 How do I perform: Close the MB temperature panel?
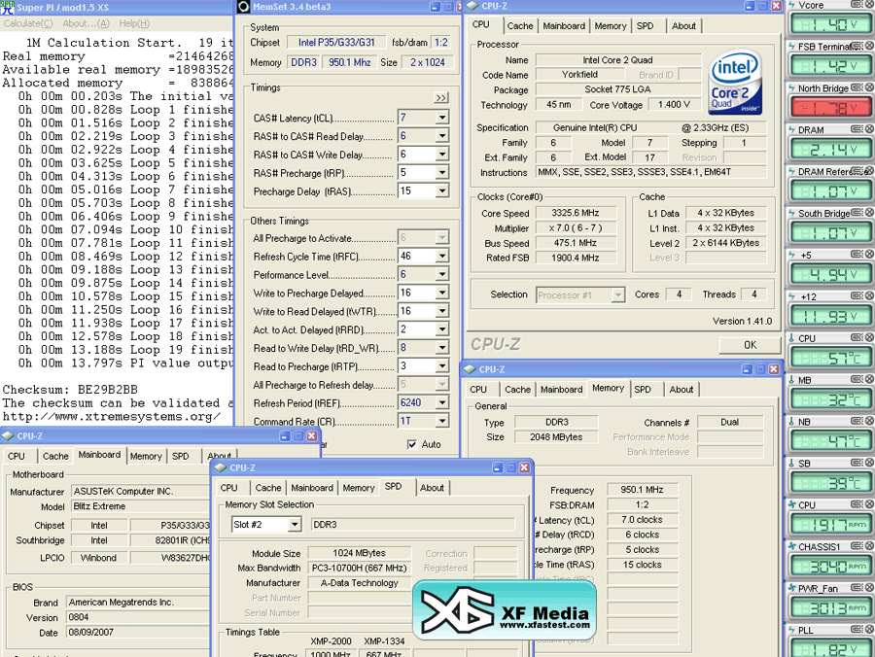tap(869, 379)
